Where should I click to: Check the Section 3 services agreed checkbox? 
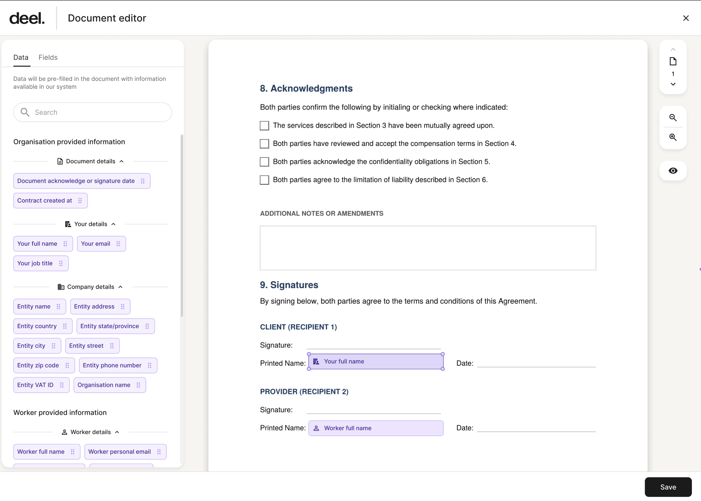[x=264, y=126]
